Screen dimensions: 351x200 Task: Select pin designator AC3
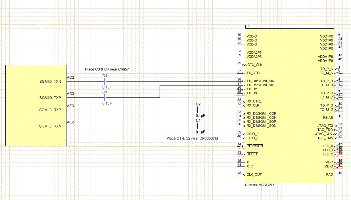[x=70, y=94]
